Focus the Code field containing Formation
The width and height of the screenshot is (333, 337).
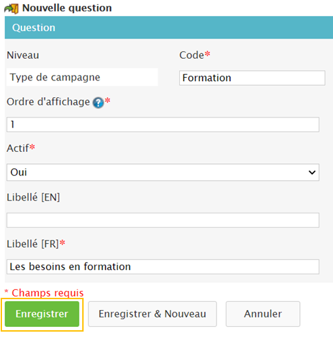pos(252,78)
